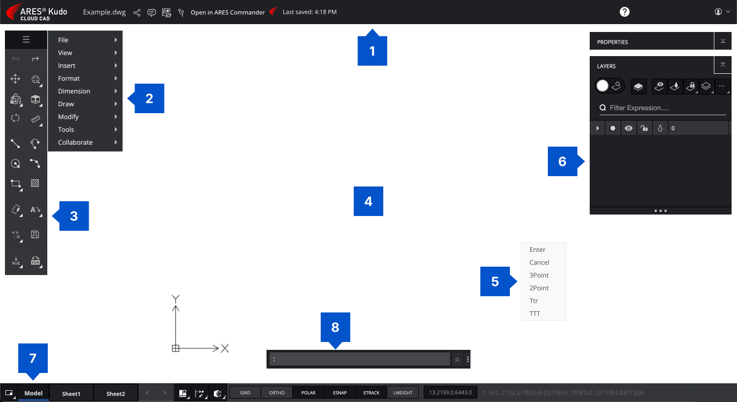Click the DWG export icon
Viewport: 737px width, 402px height.
[16, 261]
